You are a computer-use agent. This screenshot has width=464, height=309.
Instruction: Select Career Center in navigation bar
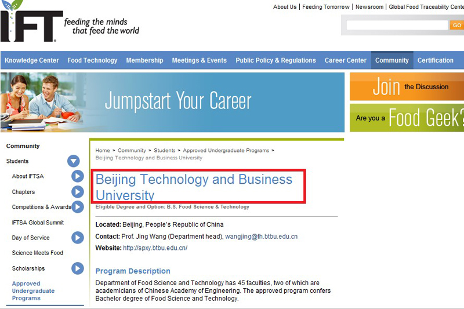345,60
